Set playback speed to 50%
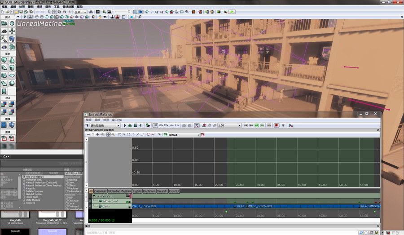 [161, 125]
